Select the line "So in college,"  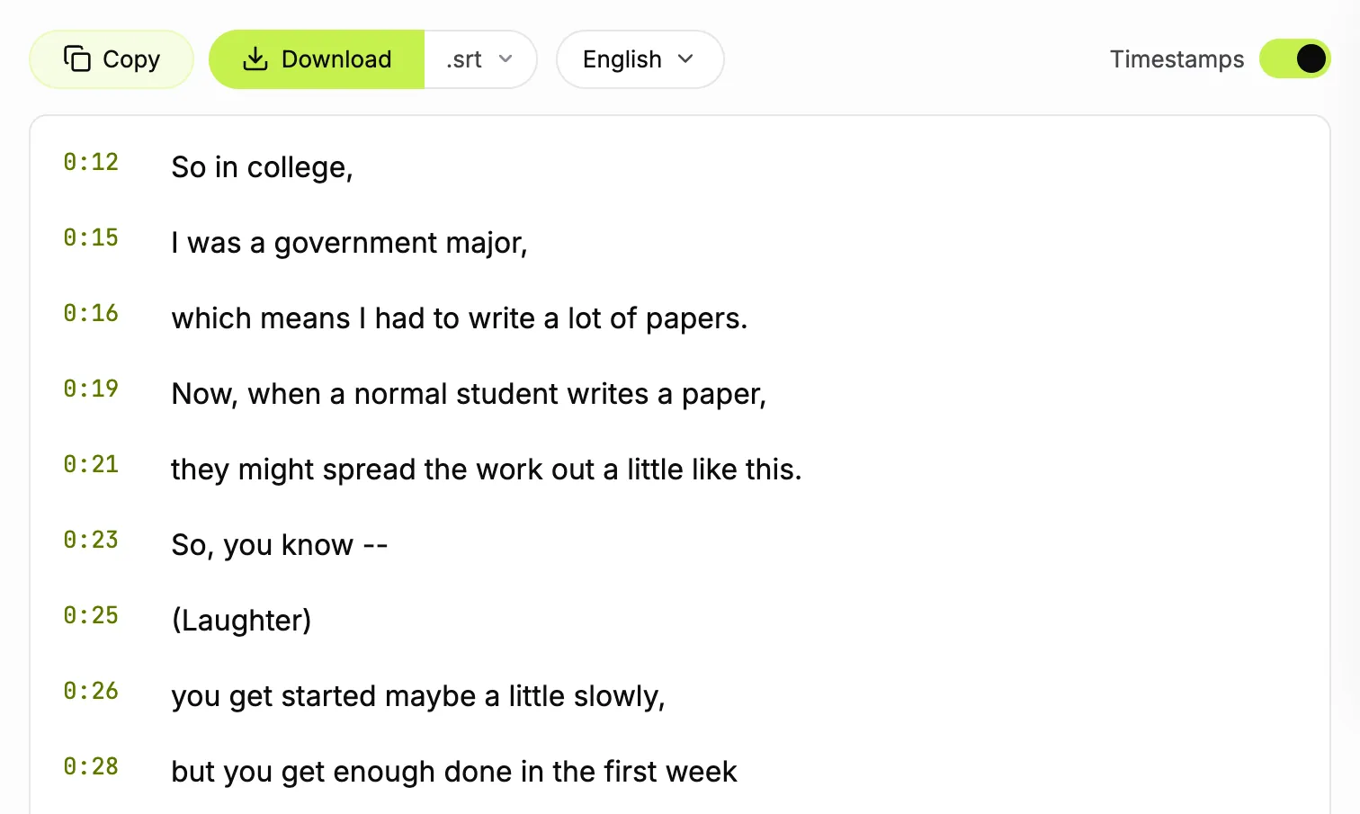coord(262,167)
